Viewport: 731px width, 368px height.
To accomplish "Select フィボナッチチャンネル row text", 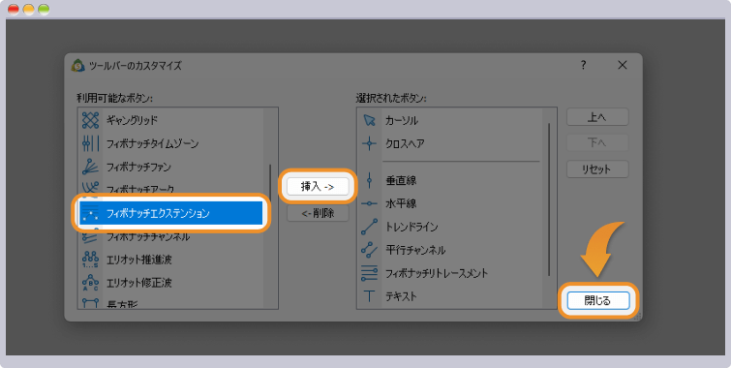I will click(148, 236).
